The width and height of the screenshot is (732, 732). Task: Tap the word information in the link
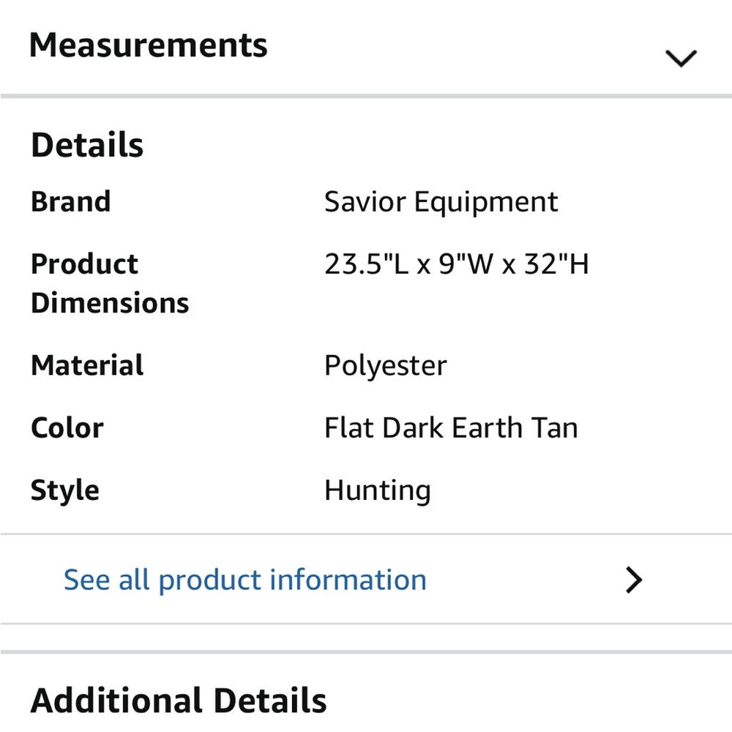(x=348, y=579)
